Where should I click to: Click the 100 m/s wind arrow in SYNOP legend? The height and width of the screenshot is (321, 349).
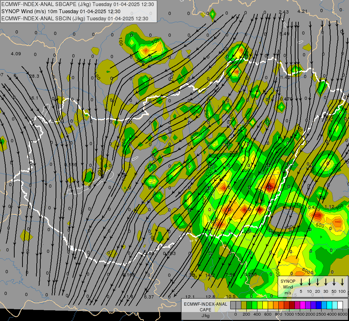point(342,282)
